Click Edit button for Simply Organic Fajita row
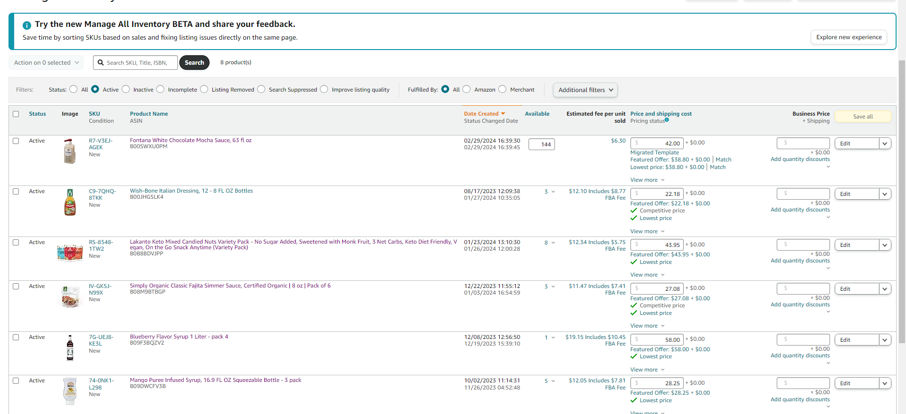Screen dimensions: 906x414 coord(857,289)
